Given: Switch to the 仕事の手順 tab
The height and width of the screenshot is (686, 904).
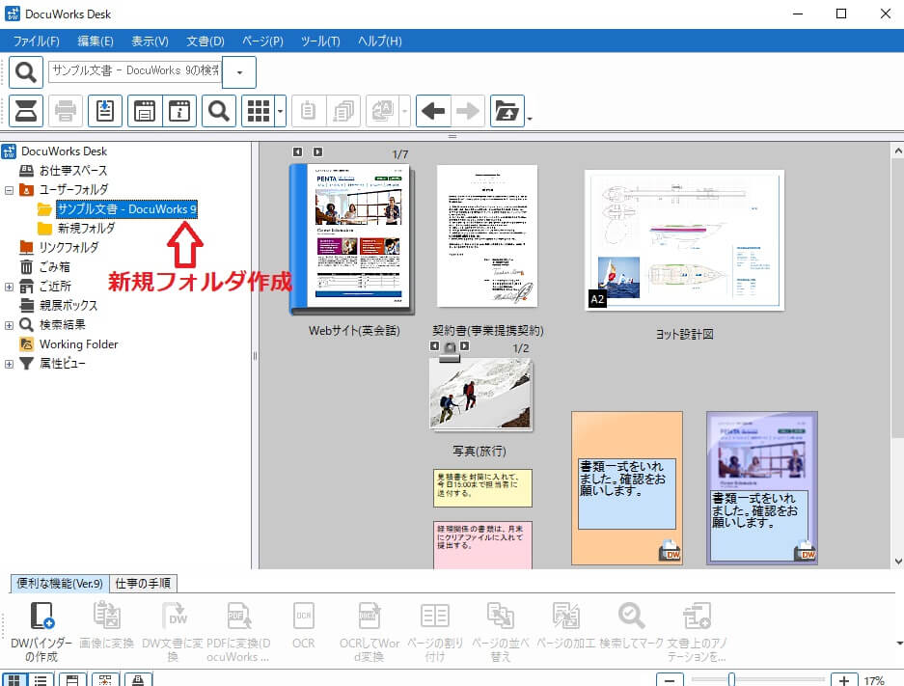Looking at the screenshot, I should pos(143,583).
